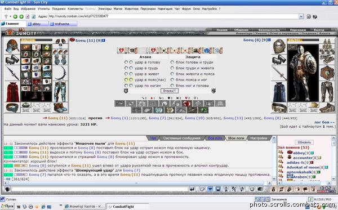Click the green back navigation arrow icon
Image resolution: width=338 pixels, height=210 pixels.
[15, 16]
